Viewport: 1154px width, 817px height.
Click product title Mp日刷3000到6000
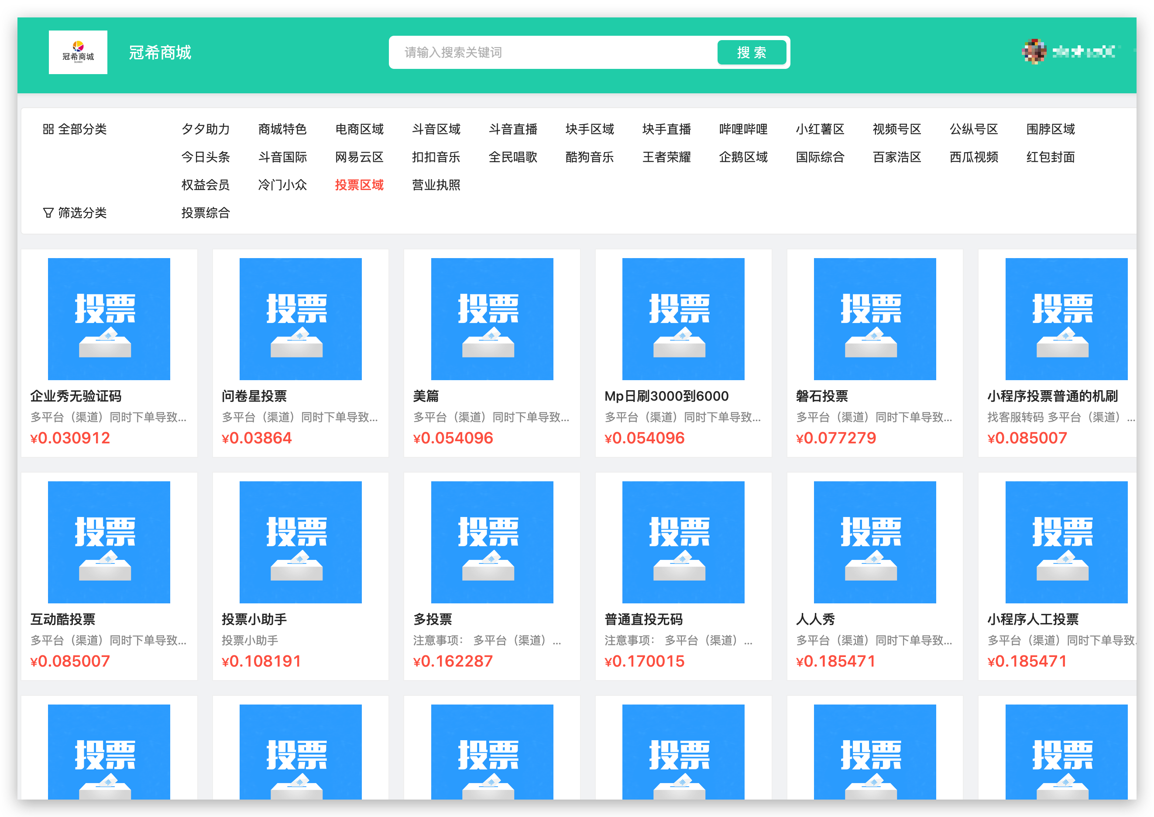pyautogui.click(x=666, y=396)
